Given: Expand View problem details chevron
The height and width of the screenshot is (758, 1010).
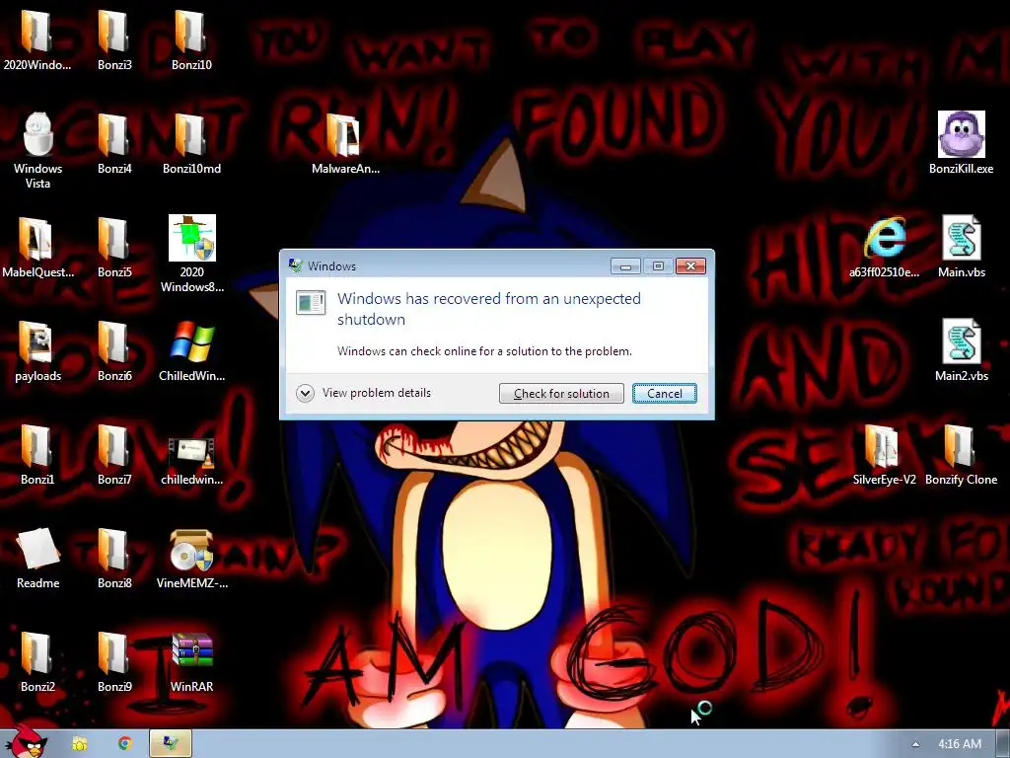Looking at the screenshot, I should point(305,393).
